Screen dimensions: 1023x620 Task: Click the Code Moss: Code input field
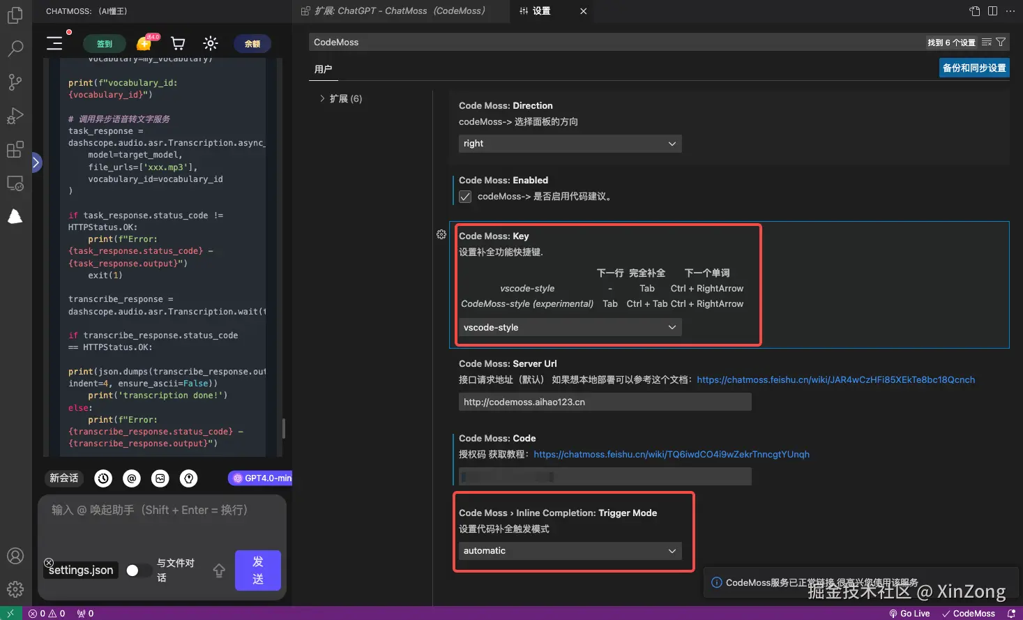(605, 477)
